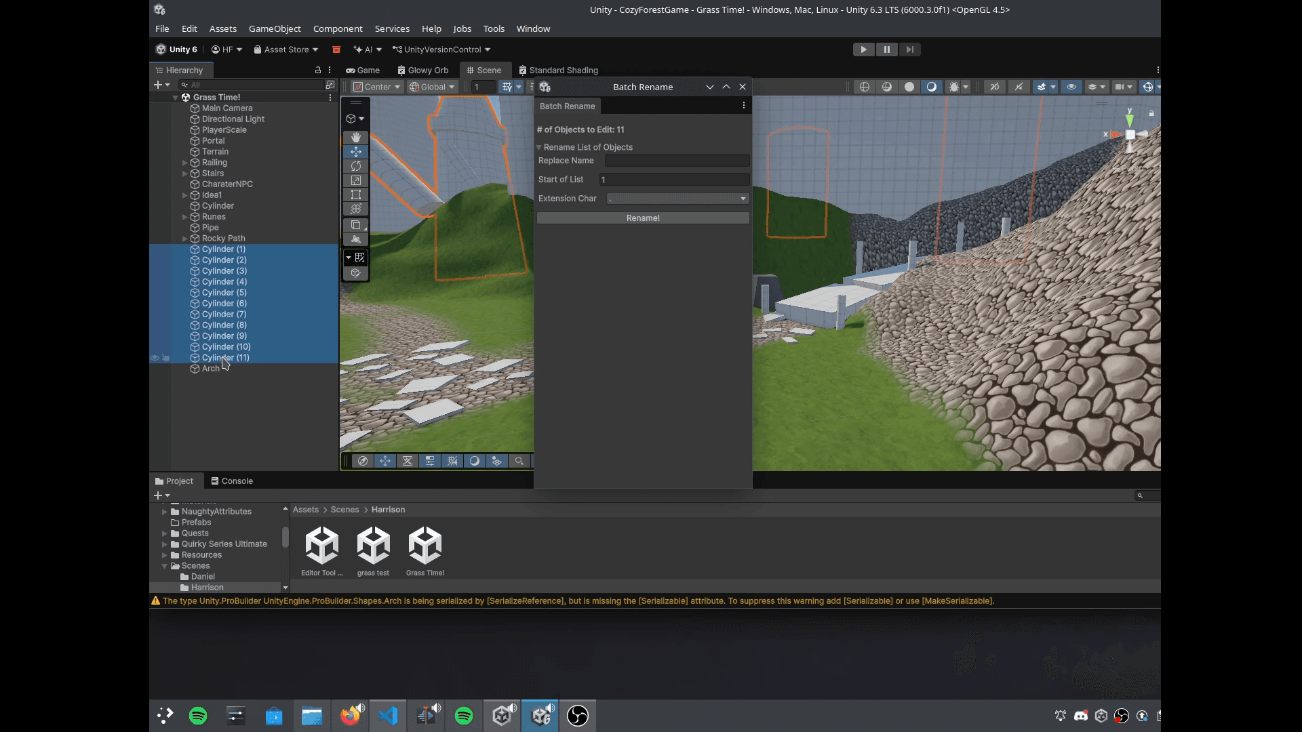Open OBS Studio from the taskbar
Screen dimensions: 1302x732
coord(577,716)
